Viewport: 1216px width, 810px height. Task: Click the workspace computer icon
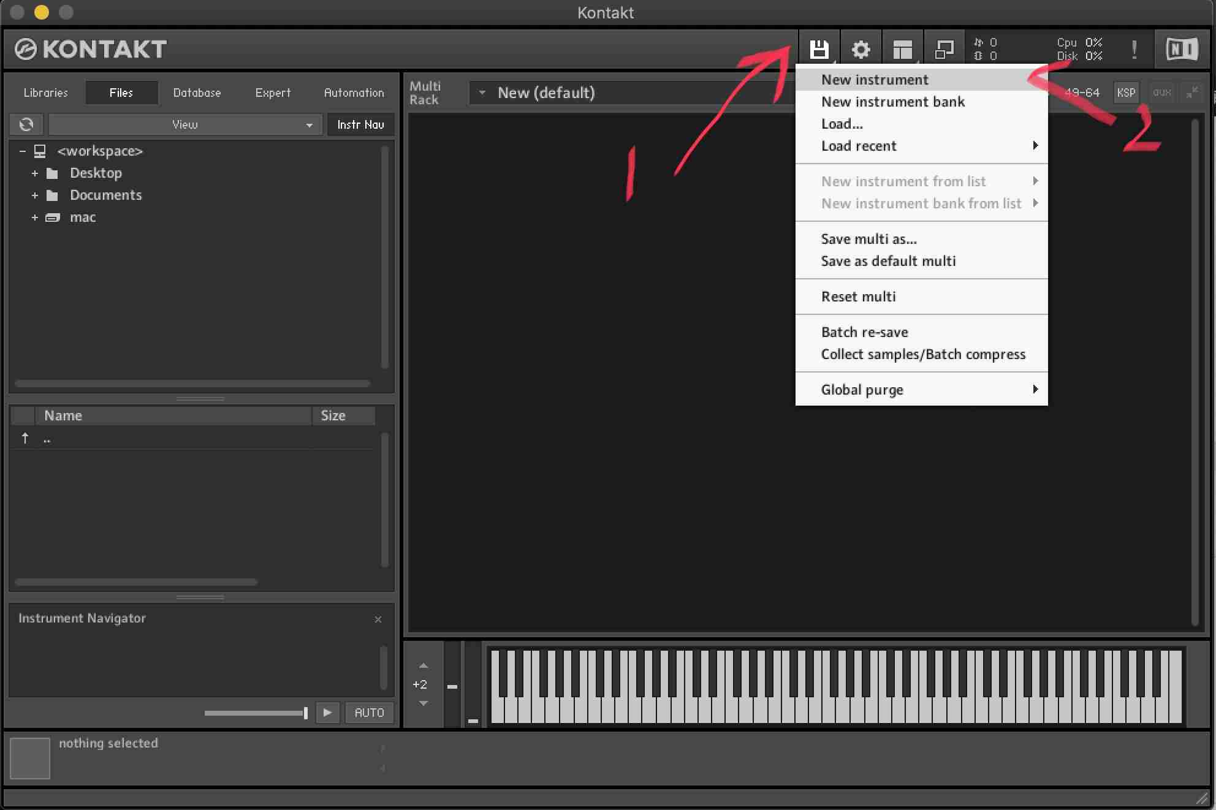(40, 151)
